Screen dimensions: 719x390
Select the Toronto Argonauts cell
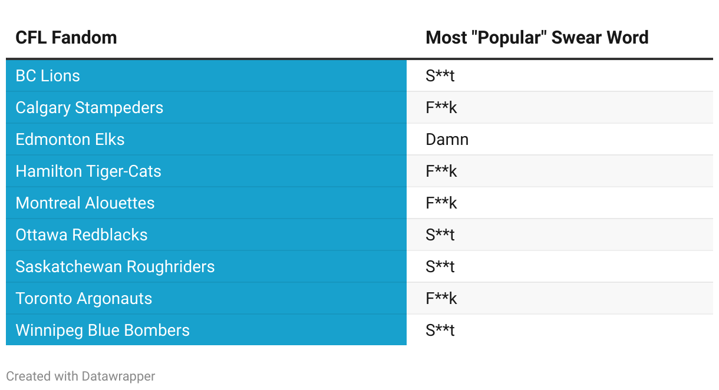84,299
